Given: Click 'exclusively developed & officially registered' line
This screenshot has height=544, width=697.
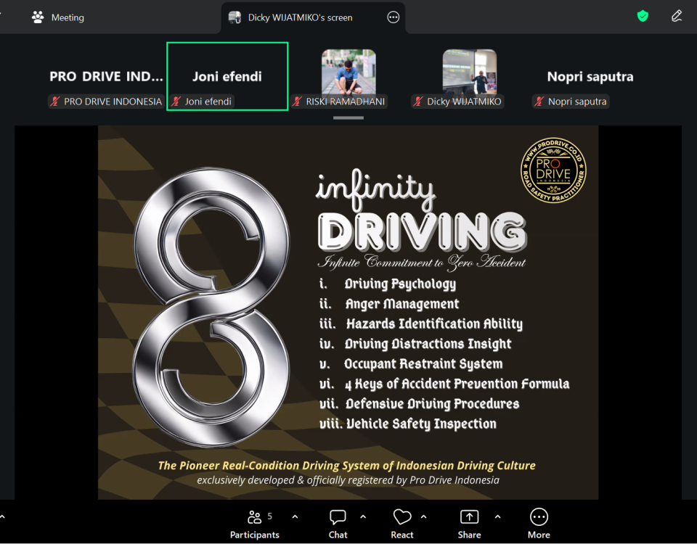Looking at the screenshot, I should (348, 480).
